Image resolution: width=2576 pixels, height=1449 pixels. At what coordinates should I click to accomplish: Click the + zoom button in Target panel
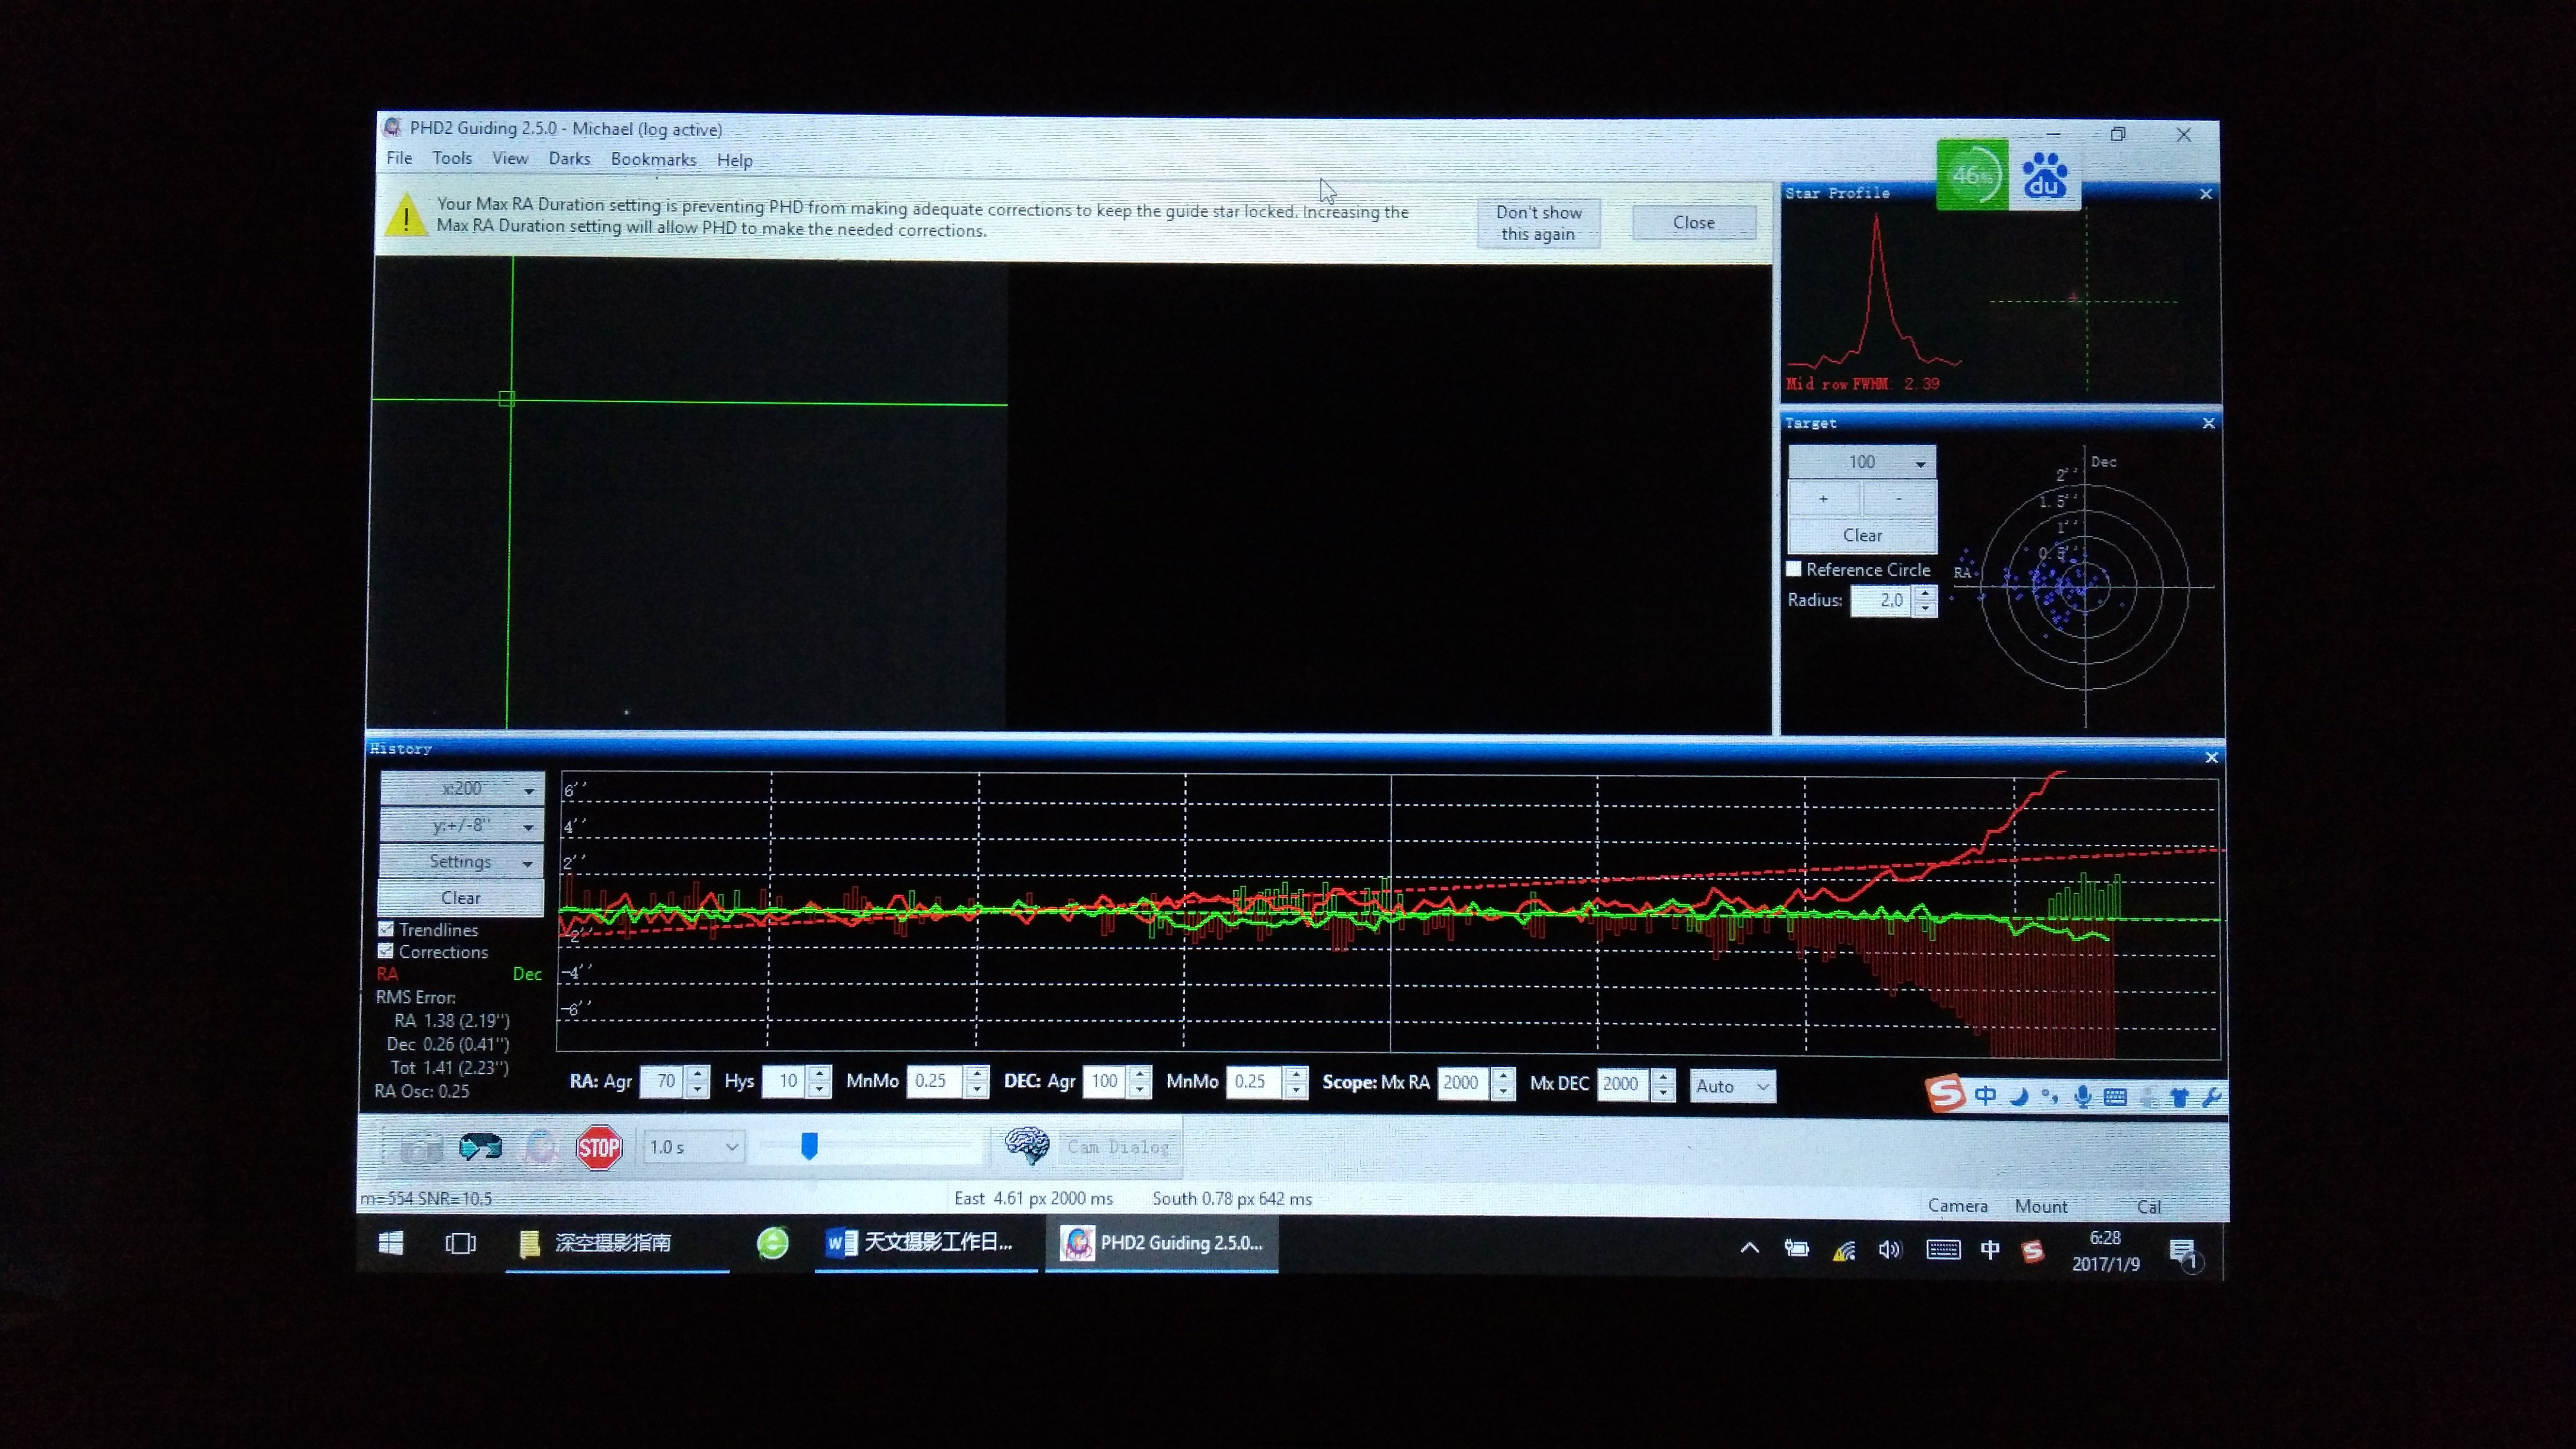click(1824, 498)
